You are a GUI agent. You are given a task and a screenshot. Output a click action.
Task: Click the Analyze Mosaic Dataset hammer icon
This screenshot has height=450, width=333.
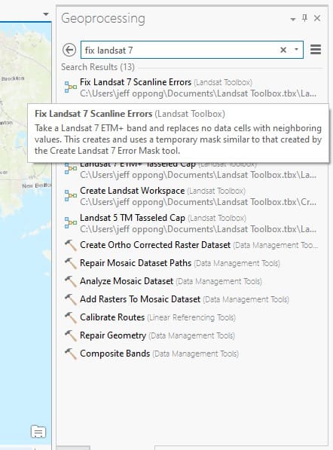[x=71, y=282]
